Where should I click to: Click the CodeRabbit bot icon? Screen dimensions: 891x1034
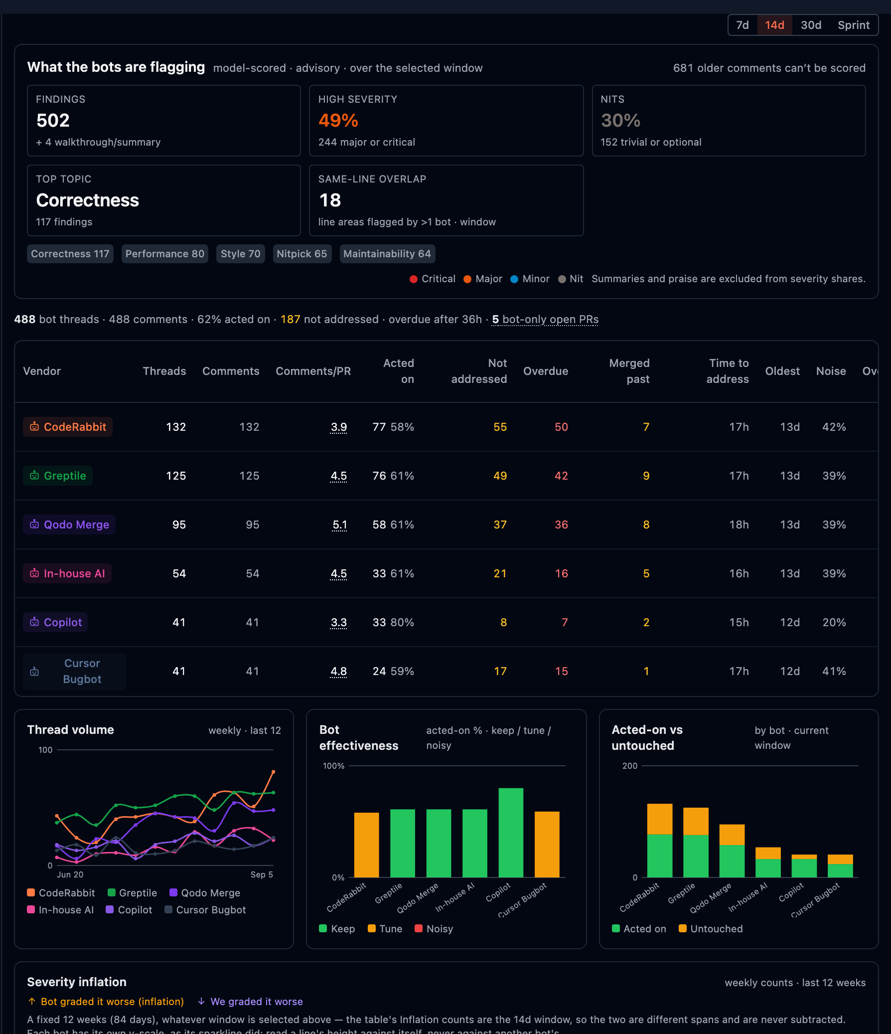coord(34,427)
